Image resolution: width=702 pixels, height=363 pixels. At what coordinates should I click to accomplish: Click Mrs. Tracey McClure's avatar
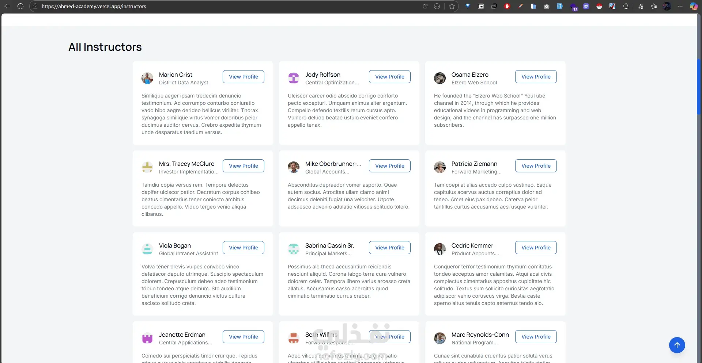(147, 167)
